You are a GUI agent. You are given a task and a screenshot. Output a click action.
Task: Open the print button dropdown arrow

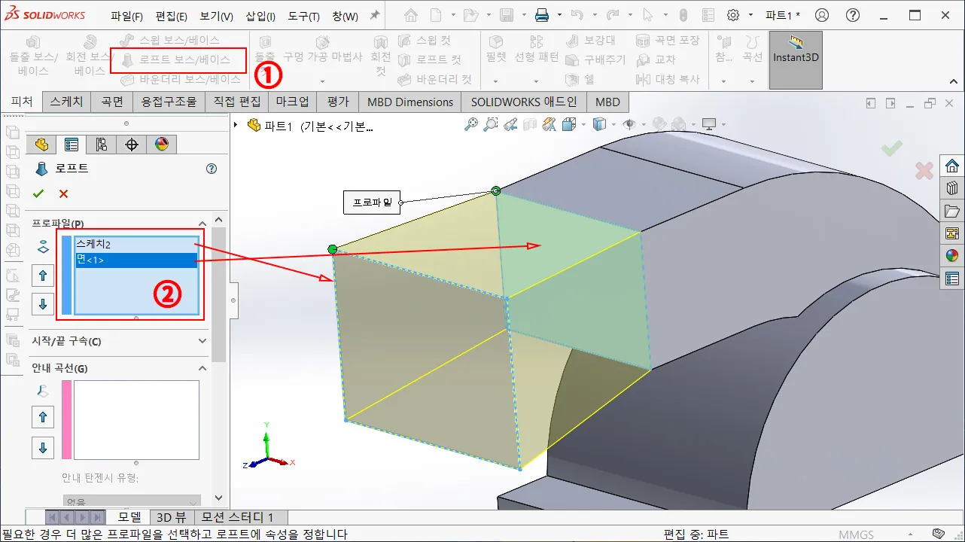[x=559, y=15]
